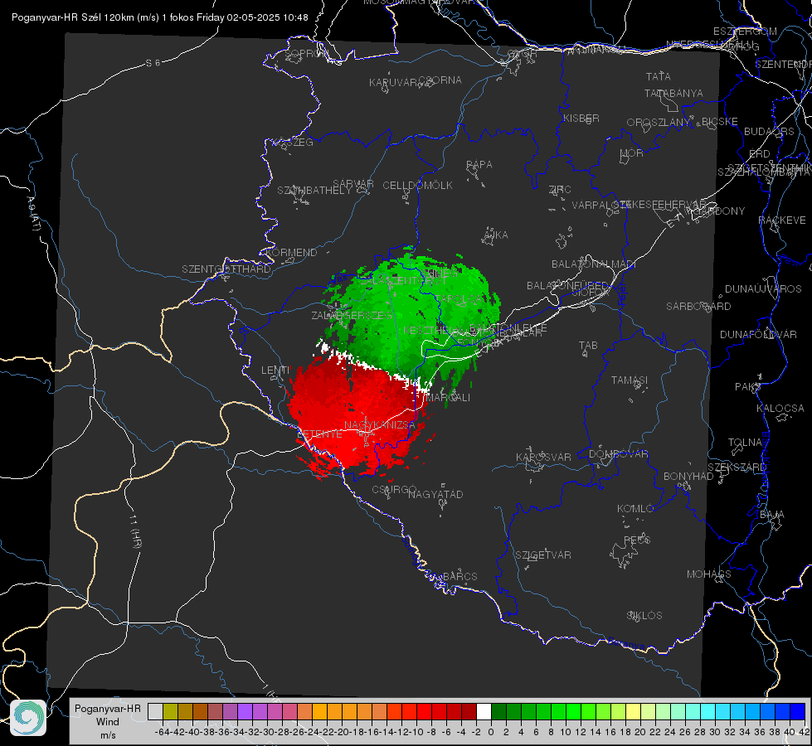
Task: Click the KOMLÓ town label
Action: tap(635, 509)
